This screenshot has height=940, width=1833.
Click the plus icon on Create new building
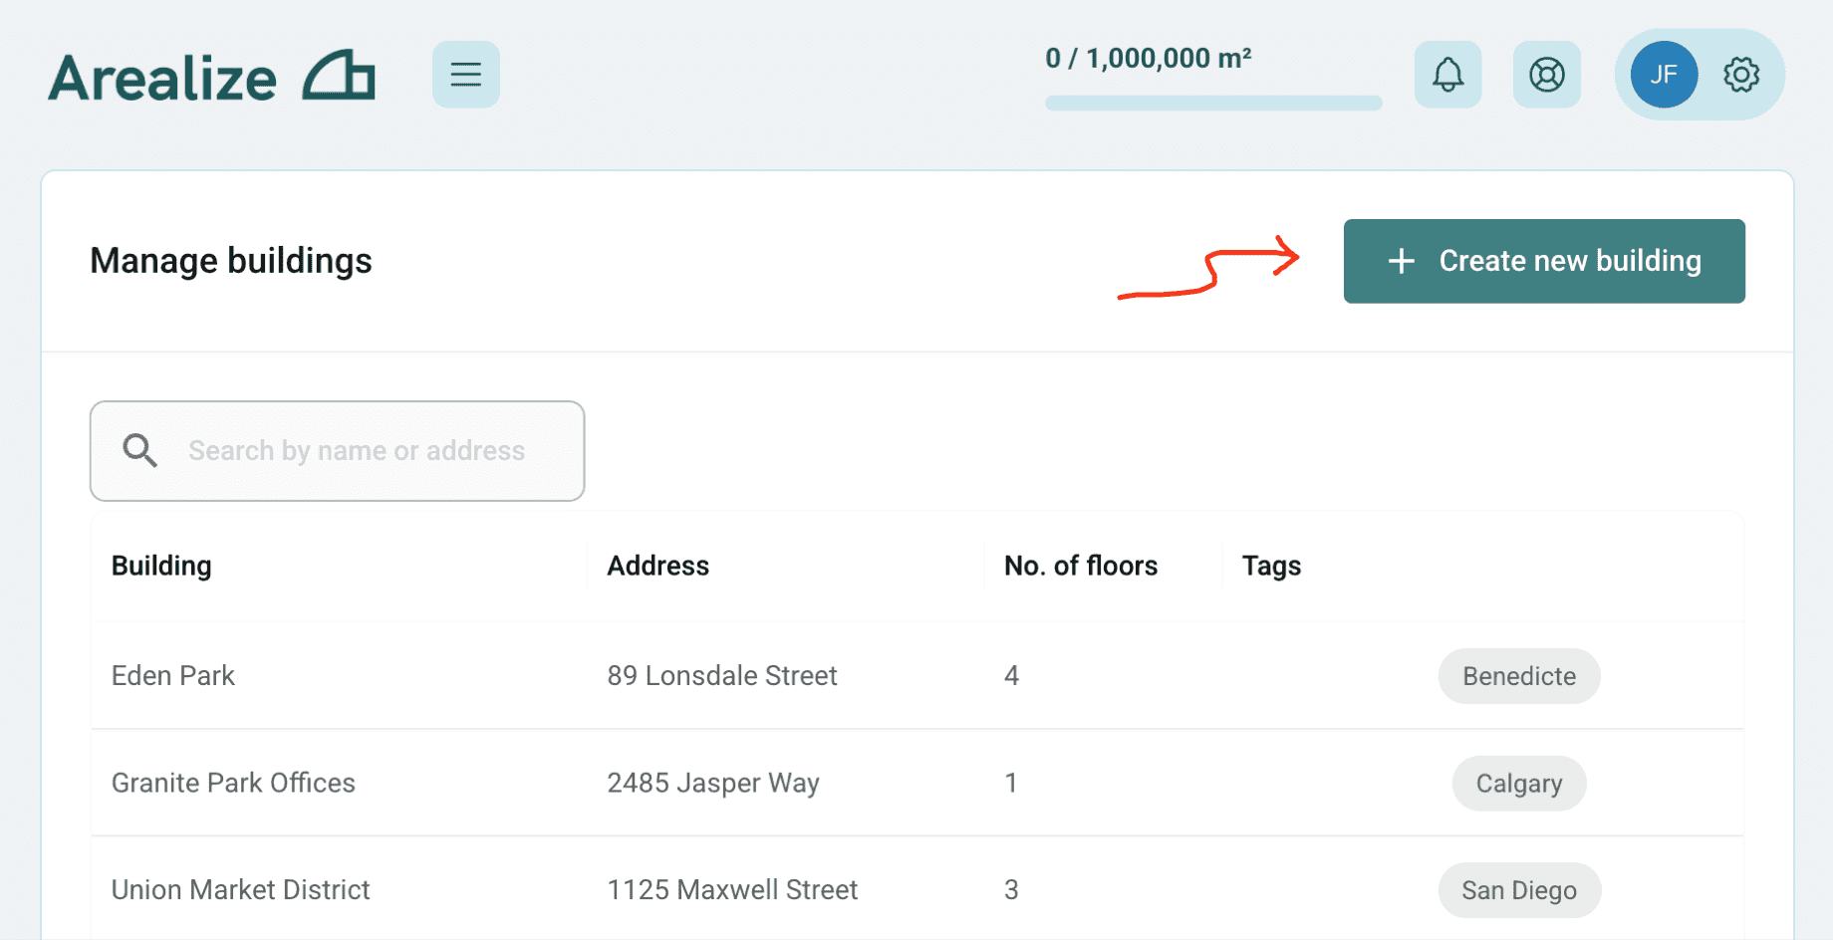[1401, 261]
